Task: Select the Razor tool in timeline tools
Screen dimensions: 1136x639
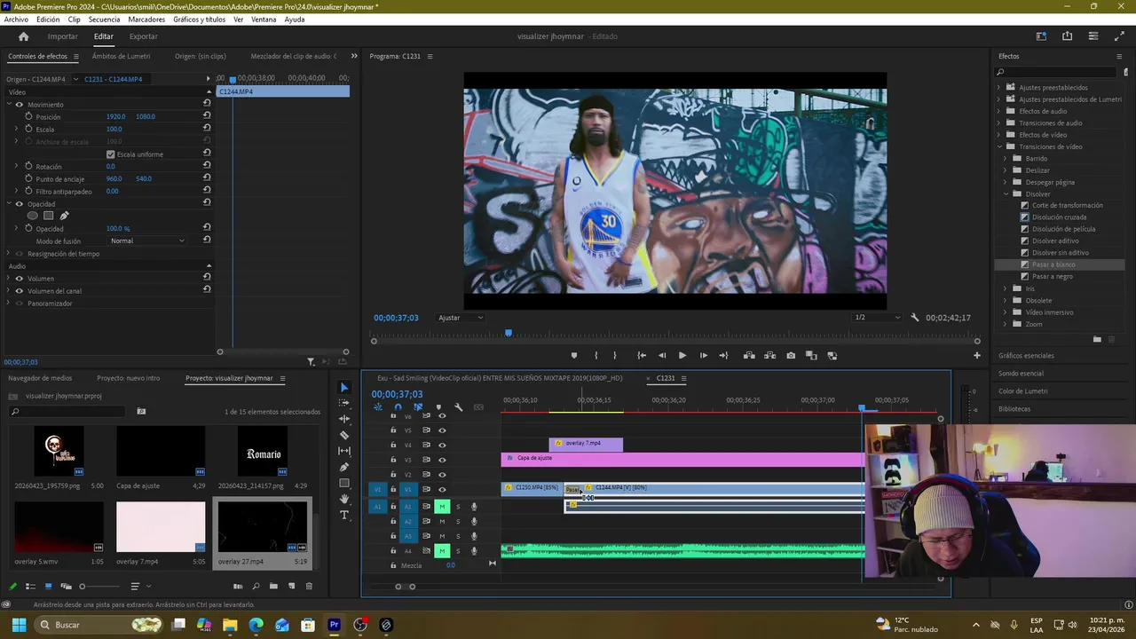Action: [x=344, y=435]
